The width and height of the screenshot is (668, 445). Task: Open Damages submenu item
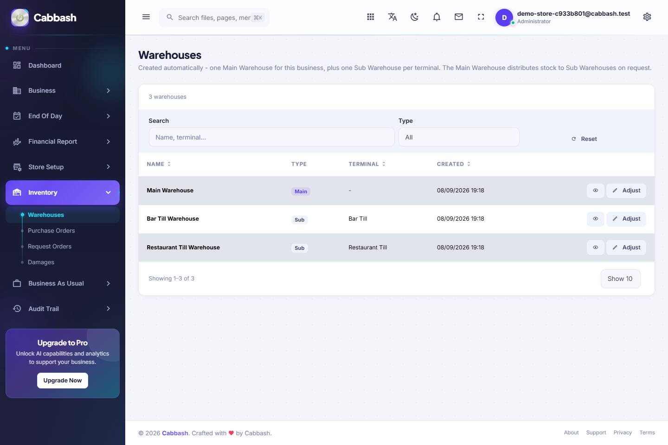click(x=41, y=262)
